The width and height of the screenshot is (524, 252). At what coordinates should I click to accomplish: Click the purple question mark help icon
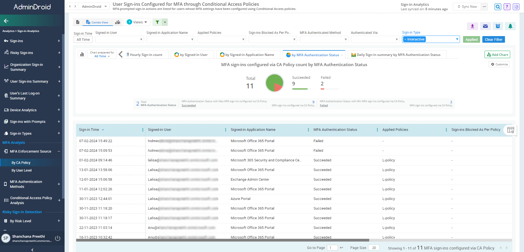507,7
